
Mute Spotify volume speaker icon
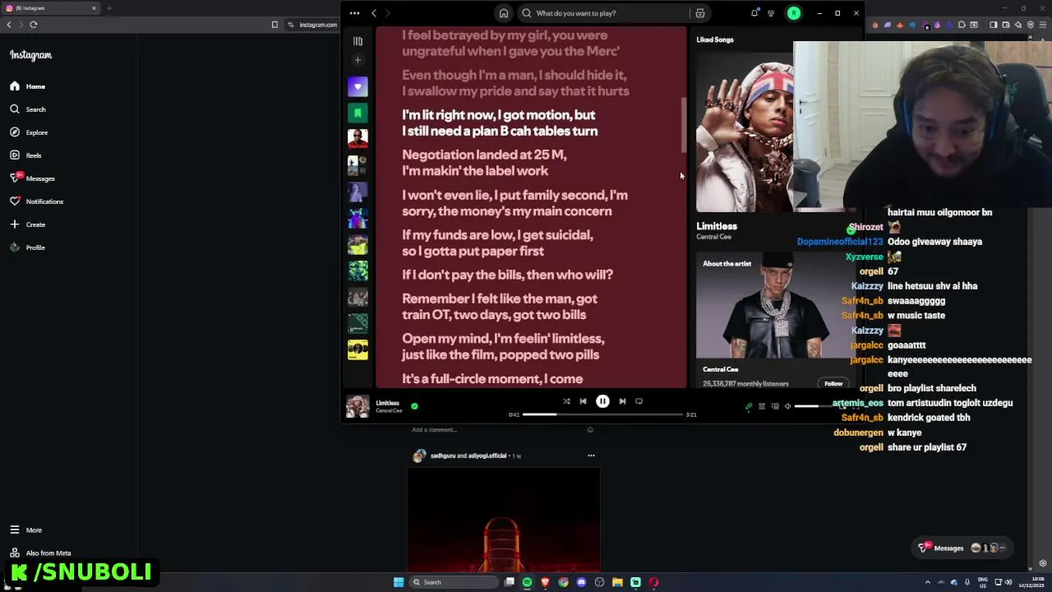[787, 406]
